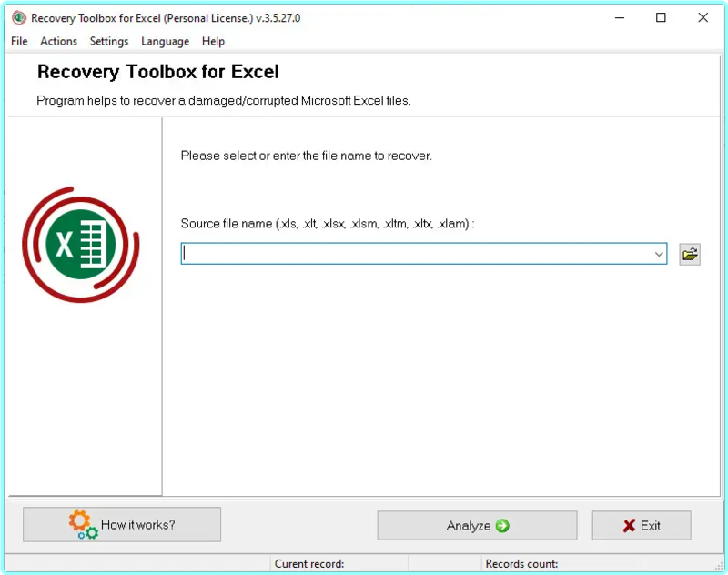Click the 'Program helps to recover' description text

(224, 100)
